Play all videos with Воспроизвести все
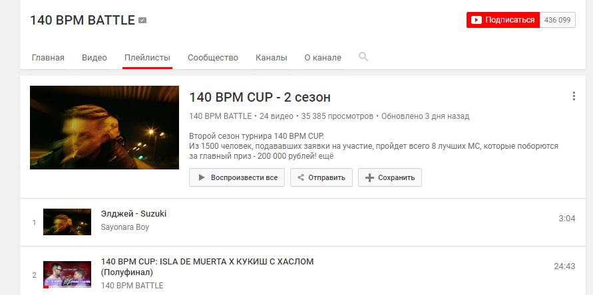 click(237, 177)
